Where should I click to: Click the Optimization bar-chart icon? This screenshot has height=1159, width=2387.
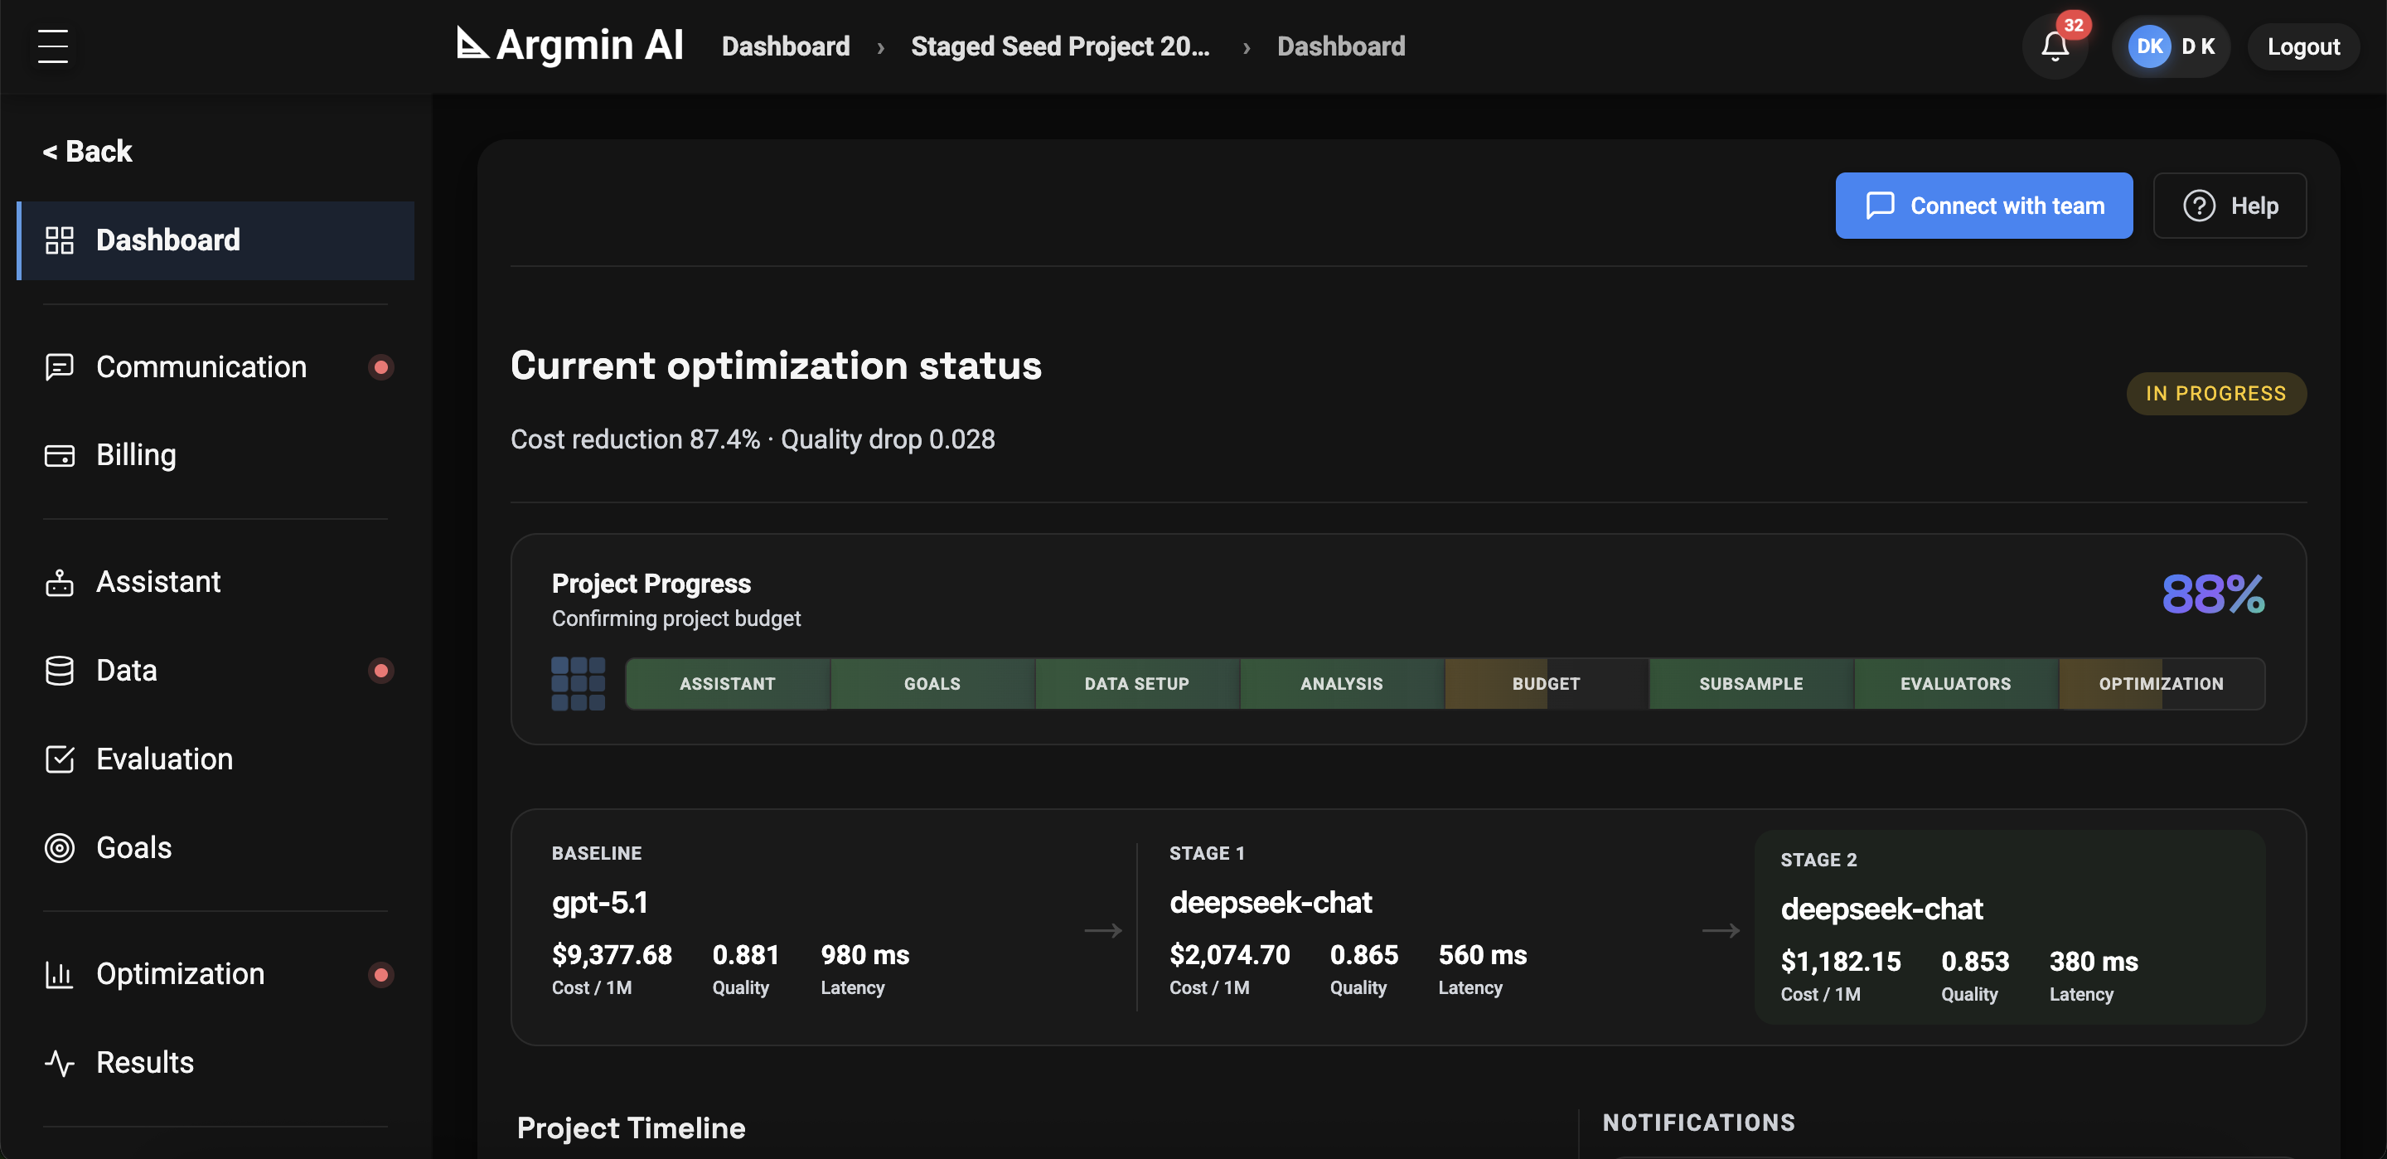pos(58,973)
